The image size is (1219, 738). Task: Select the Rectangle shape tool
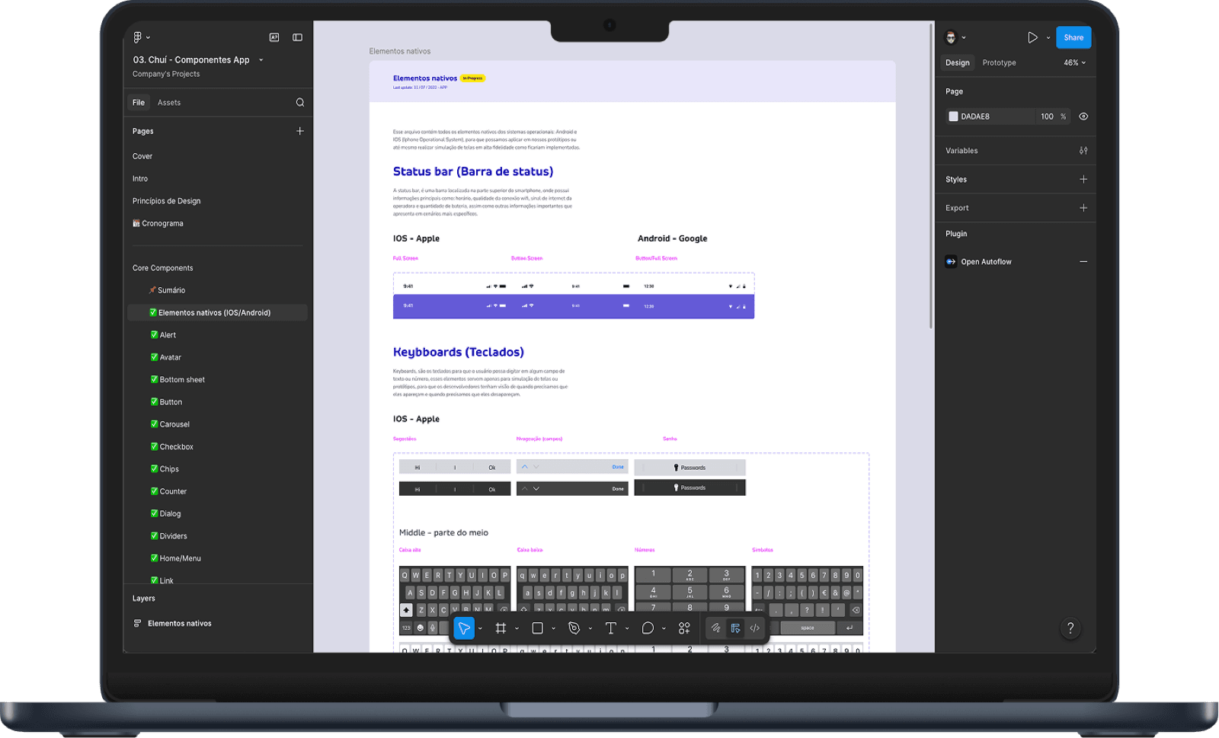click(537, 628)
